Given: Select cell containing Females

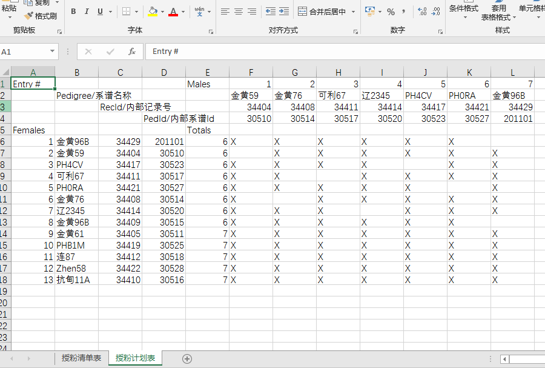Looking at the screenshot, I should click(x=33, y=130).
